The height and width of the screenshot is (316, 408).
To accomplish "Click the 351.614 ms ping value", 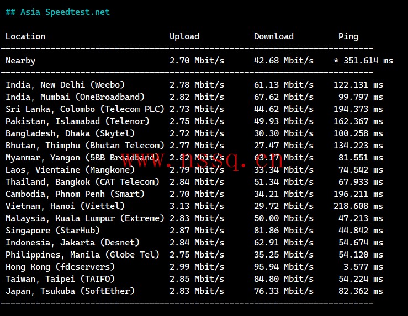I will click(x=368, y=61).
